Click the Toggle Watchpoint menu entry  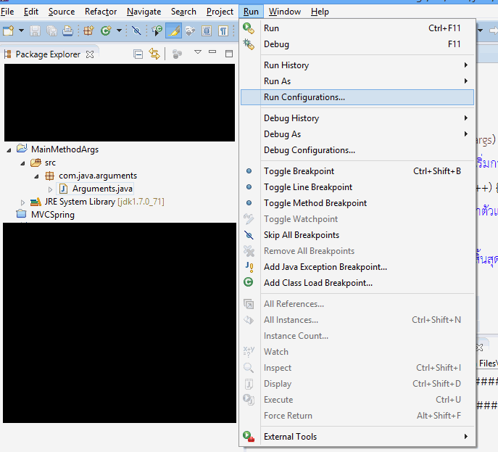(357, 219)
